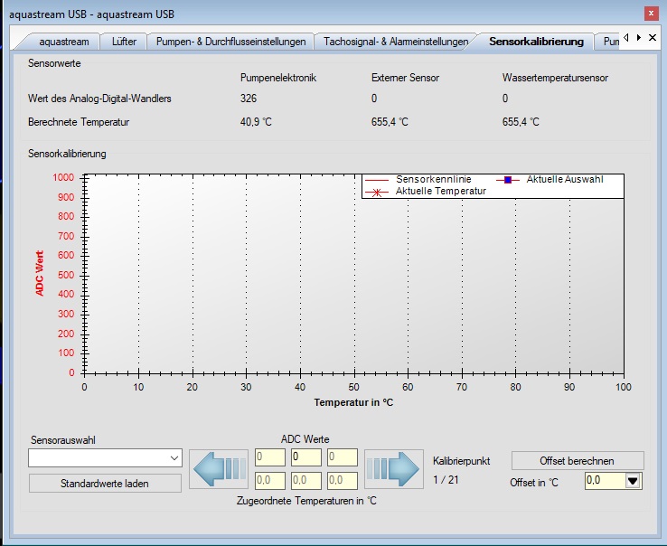Viewport: 667px width, 546px height.
Task: Select the Sensorkalibrierung tab
Action: pyautogui.click(x=536, y=42)
